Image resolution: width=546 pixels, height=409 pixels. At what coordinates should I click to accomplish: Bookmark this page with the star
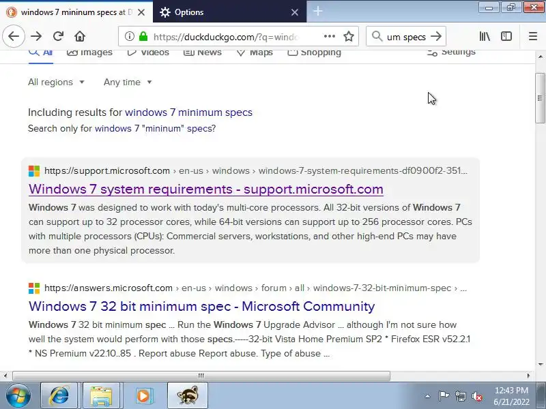click(349, 36)
